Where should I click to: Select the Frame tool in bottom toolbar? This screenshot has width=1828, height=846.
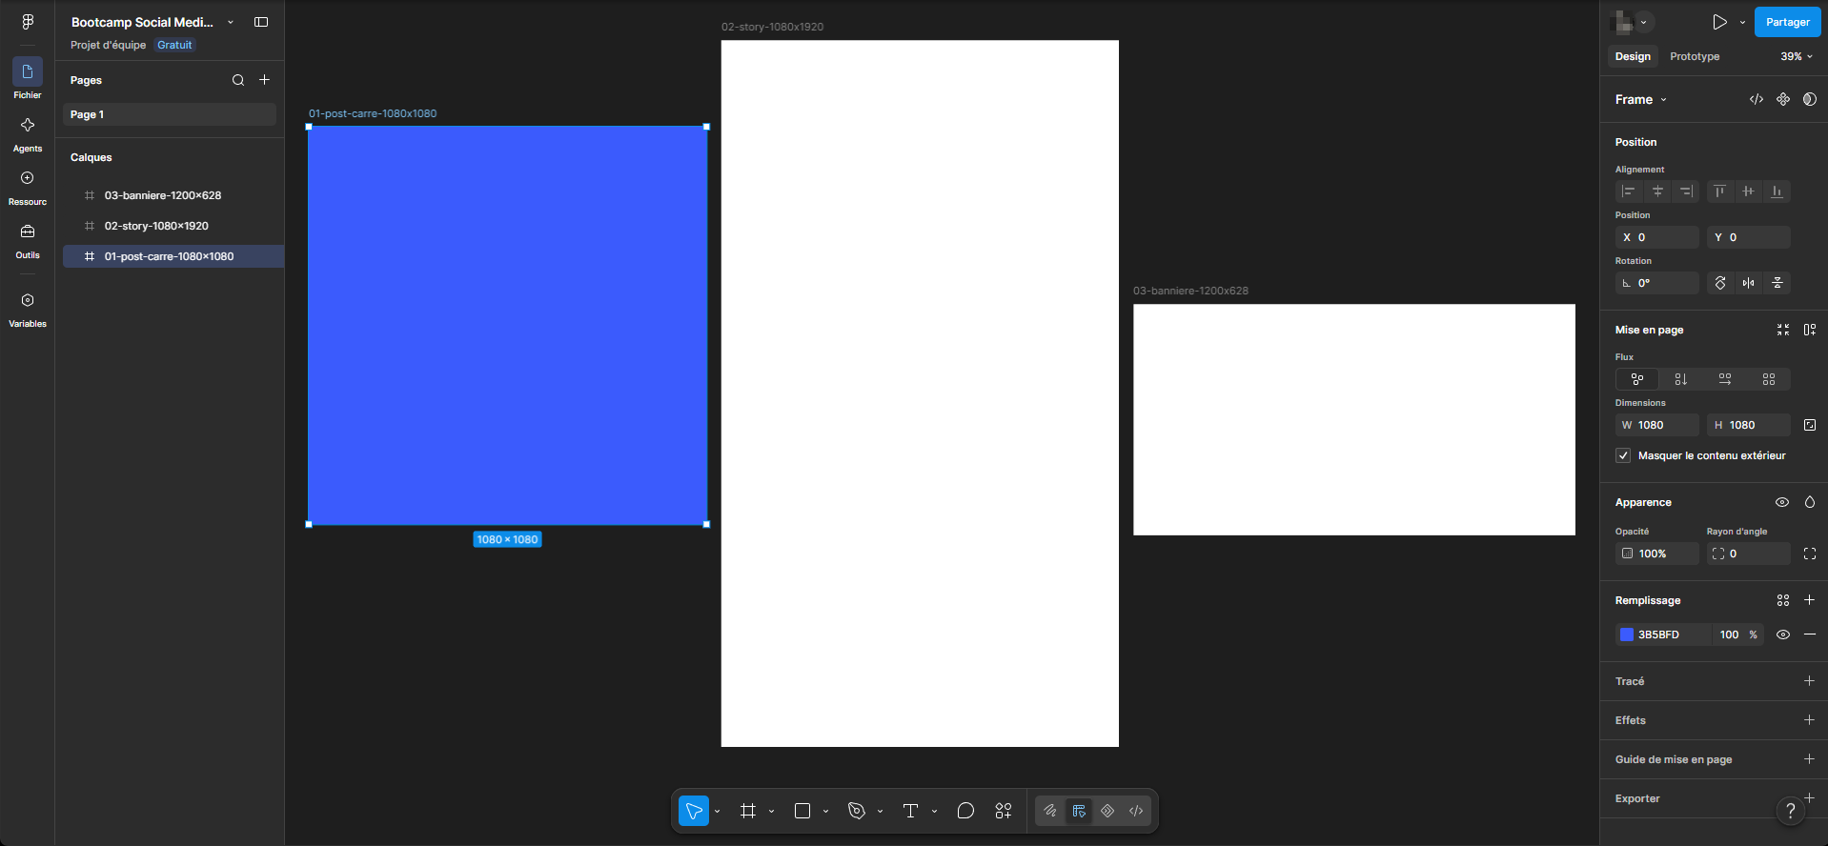click(748, 811)
